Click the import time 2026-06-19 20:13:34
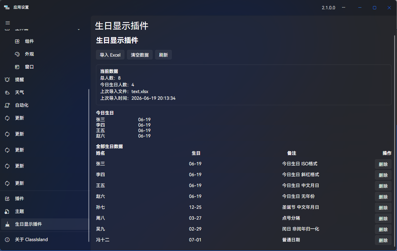The width and height of the screenshot is (397, 251). coord(154,98)
